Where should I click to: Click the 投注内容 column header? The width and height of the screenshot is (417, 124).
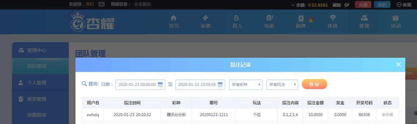click(290, 103)
